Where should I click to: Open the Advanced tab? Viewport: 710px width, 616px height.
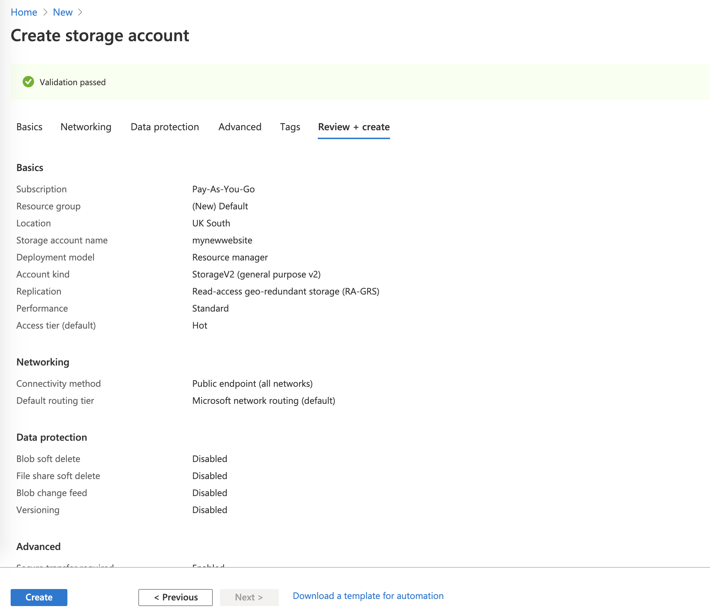240,127
